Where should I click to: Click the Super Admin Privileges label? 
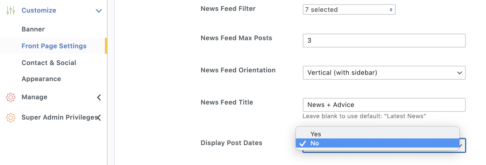[58, 117]
